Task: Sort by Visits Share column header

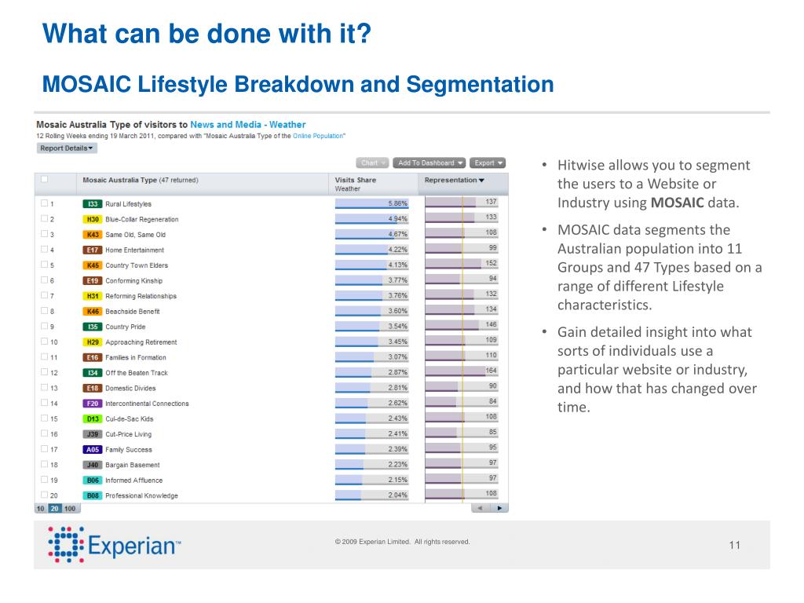Action: (356, 180)
